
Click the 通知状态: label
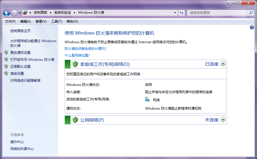[x=74, y=108]
